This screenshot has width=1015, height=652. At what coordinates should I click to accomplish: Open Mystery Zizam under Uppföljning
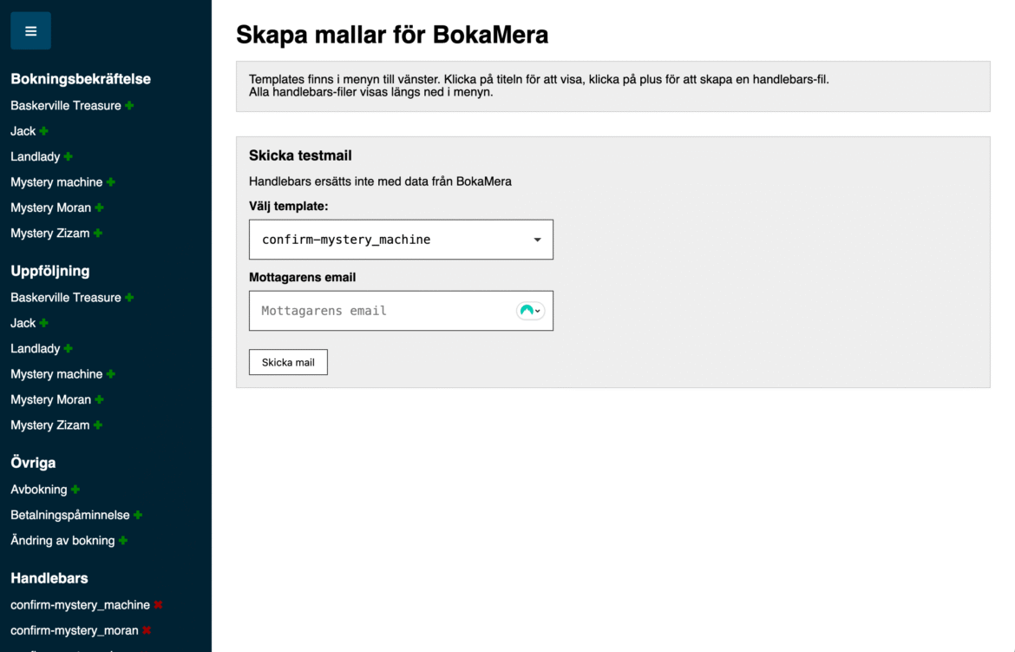[49, 425]
